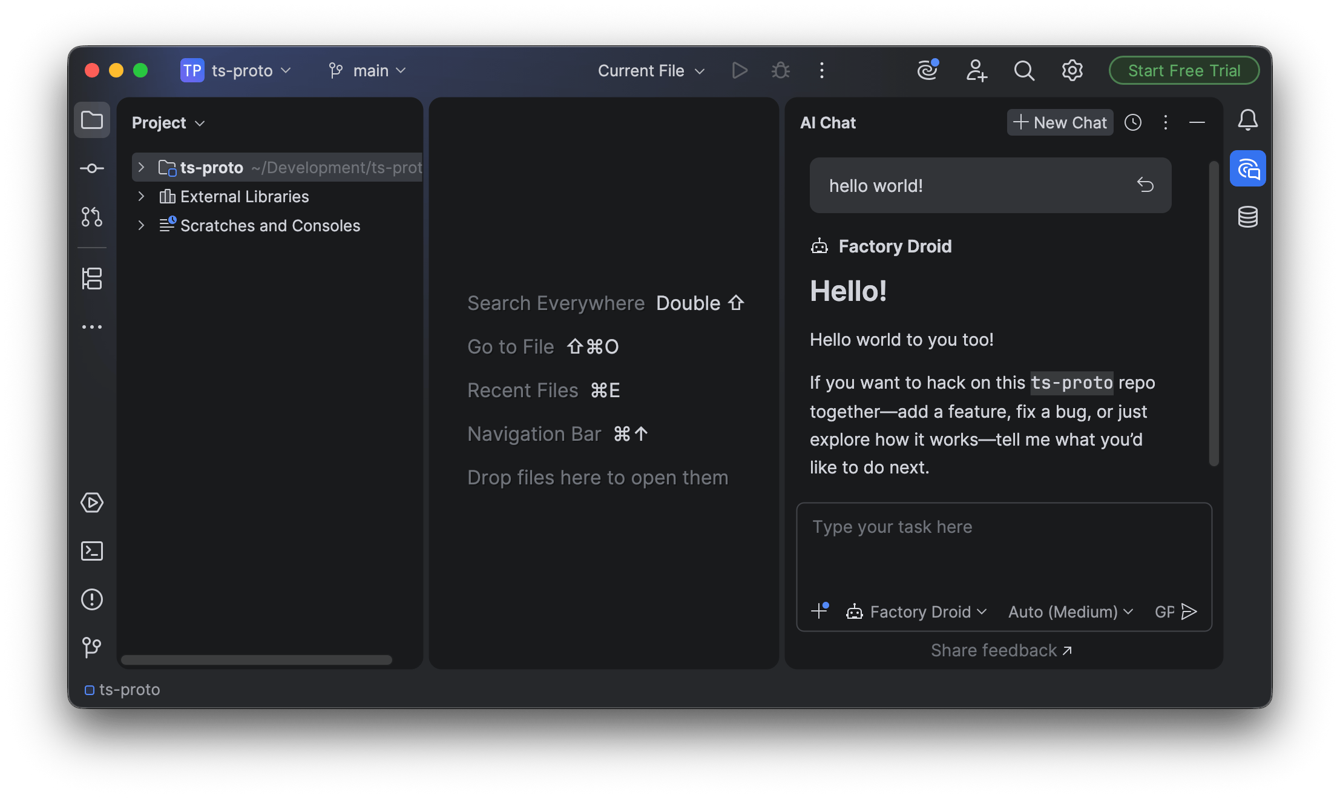This screenshot has height=798, width=1340.
Task: Send the chat message arrow icon
Action: click(x=1189, y=612)
